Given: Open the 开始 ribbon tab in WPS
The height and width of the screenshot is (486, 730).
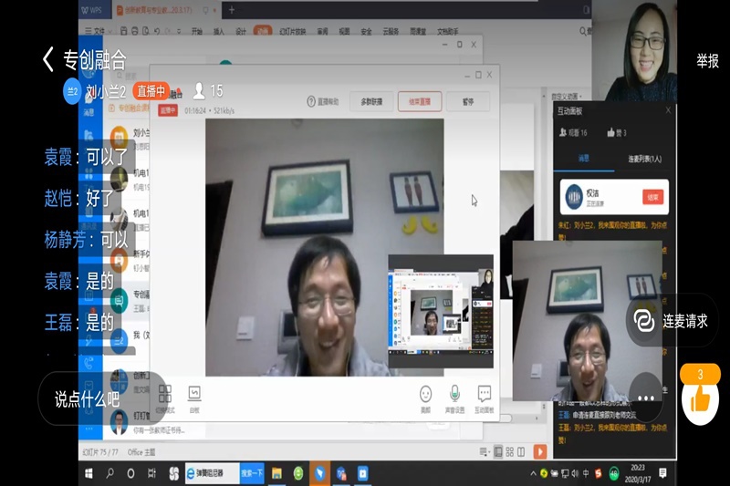Looking at the screenshot, I should (x=197, y=32).
